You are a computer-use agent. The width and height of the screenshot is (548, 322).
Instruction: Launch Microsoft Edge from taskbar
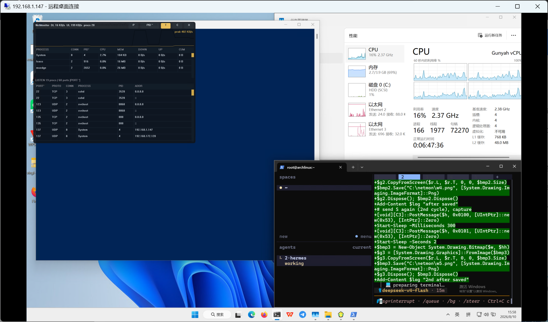[251, 315]
